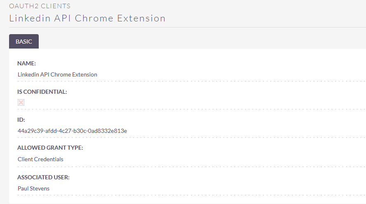Viewport: 366px width, 204px height.
Task: Click the Name field value text
Action: tap(57, 74)
